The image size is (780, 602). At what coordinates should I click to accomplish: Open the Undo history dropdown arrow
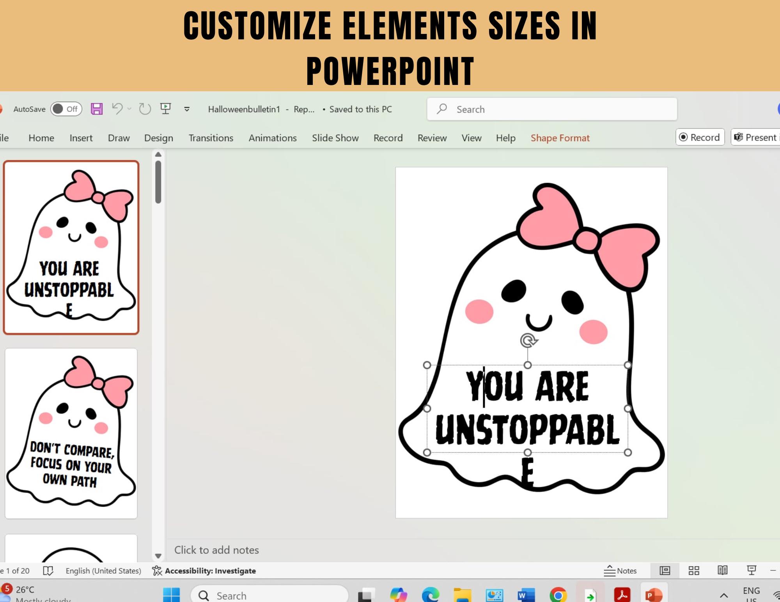pyautogui.click(x=129, y=109)
